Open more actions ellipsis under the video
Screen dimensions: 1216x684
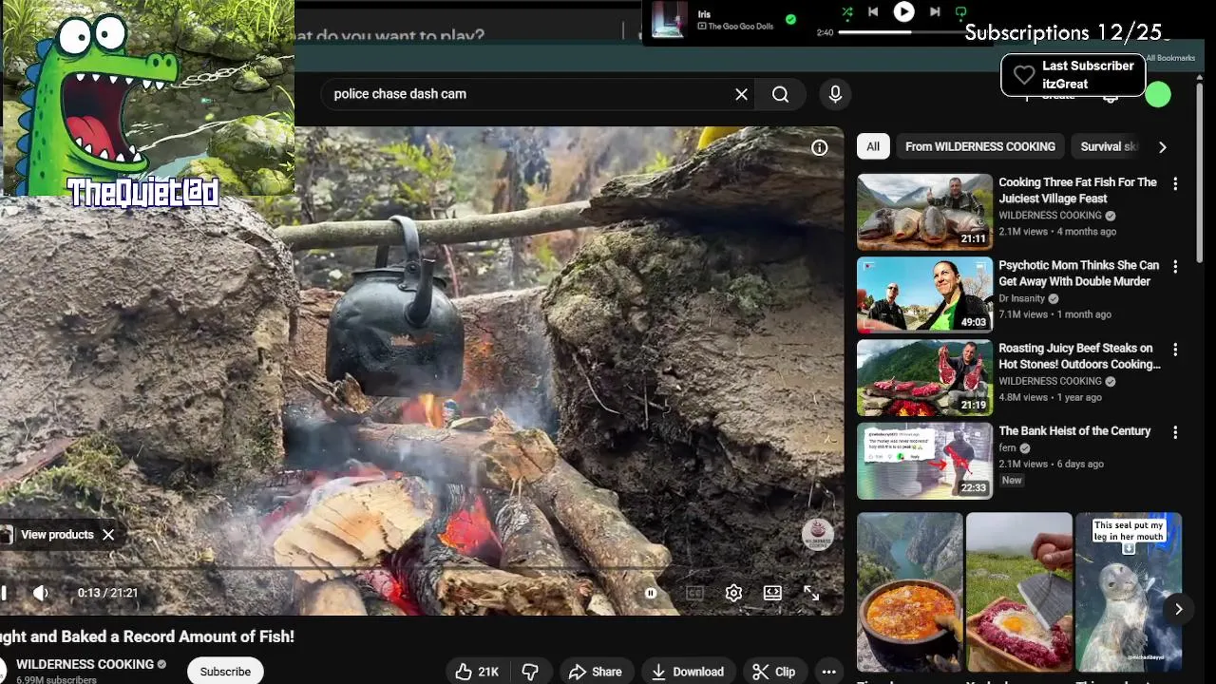[x=828, y=672]
